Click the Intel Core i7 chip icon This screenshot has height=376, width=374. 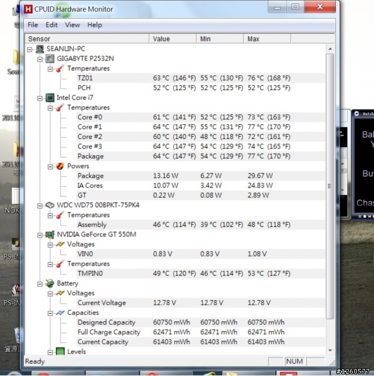pyautogui.click(x=50, y=98)
